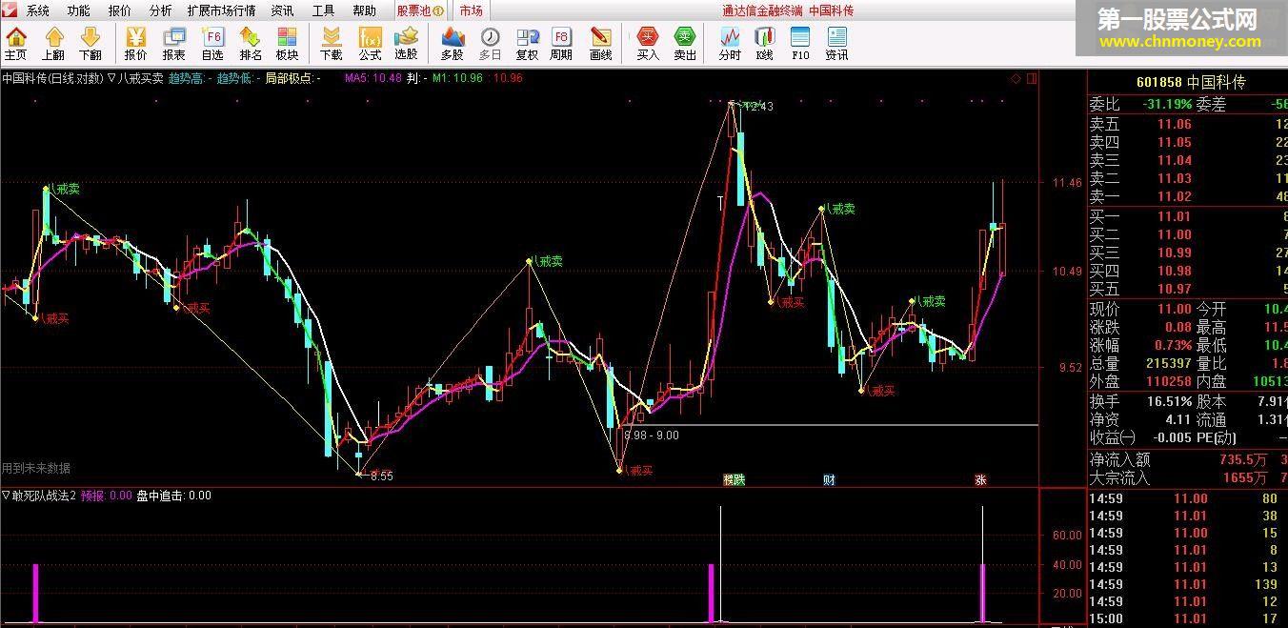
Task: Select the 多股 multi-stock view icon
Action: pyautogui.click(x=453, y=44)
